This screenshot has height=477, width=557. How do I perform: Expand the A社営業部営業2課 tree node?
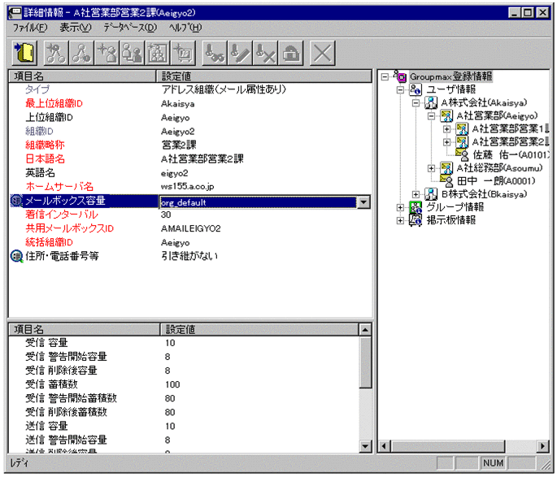click(447, 142)
